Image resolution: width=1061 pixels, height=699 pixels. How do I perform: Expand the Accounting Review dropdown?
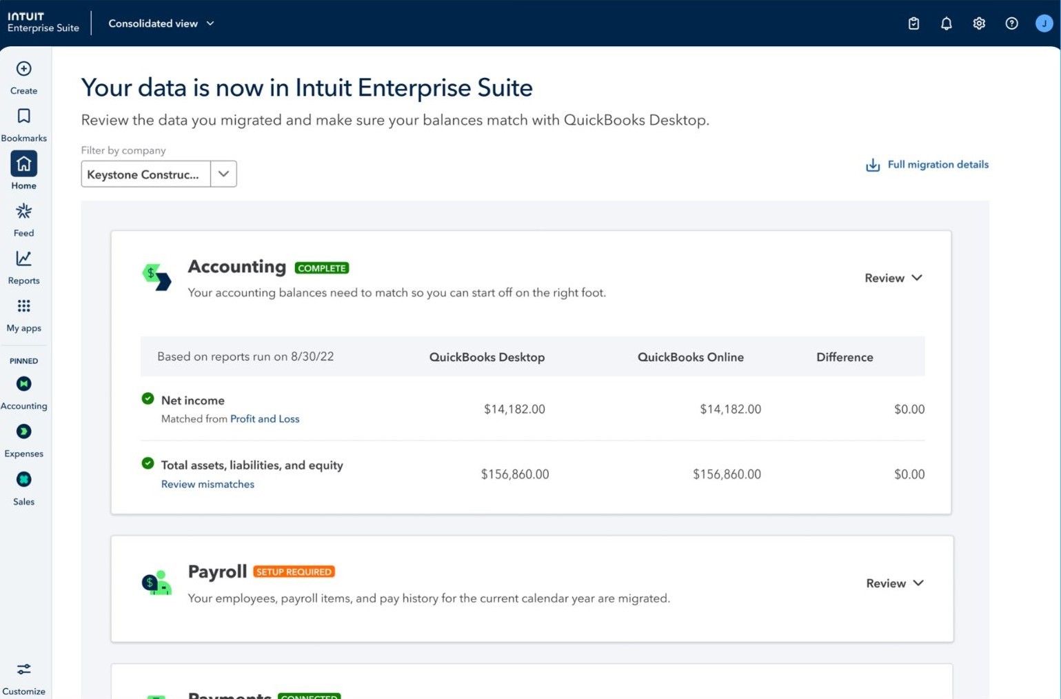tap(893, 278)
